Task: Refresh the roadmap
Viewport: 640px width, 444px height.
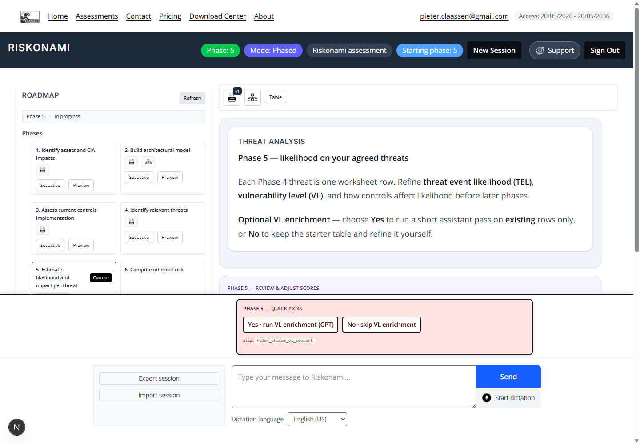Action: click(192, 98)
